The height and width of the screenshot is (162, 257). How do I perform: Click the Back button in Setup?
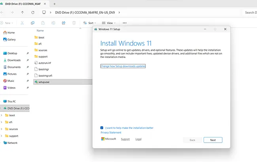tap(193, 140)
